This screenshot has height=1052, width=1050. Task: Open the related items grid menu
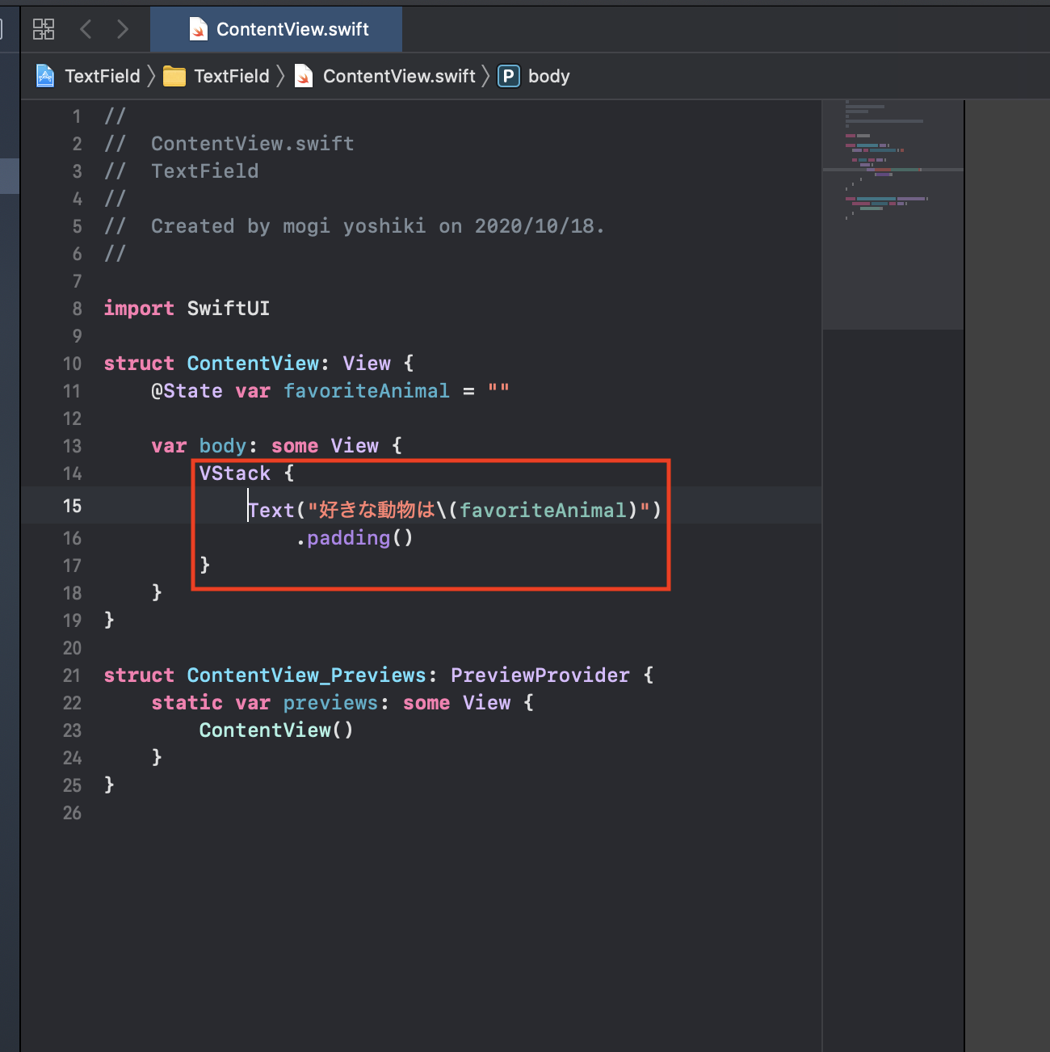click(x=44, y=29)
